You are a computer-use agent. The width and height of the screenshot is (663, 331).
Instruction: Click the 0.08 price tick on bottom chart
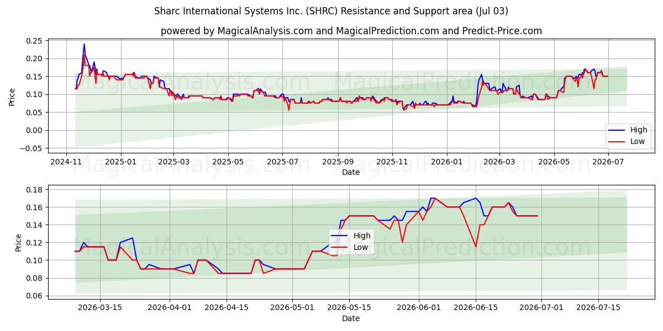(x=34, y=278)
